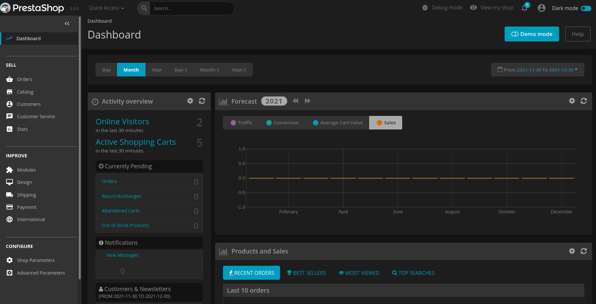Screen dimensions: 596x304
Task: Select the Day period tab
Action: click(x=106, y=70)
